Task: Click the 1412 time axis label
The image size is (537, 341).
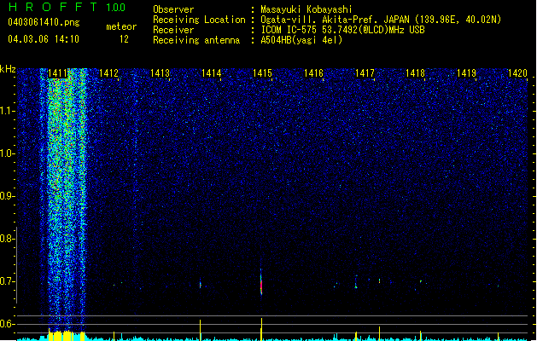Action: coord(108,73)
